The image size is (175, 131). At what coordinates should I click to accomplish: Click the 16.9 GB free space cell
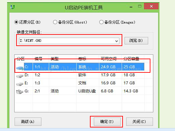(108, 83)
